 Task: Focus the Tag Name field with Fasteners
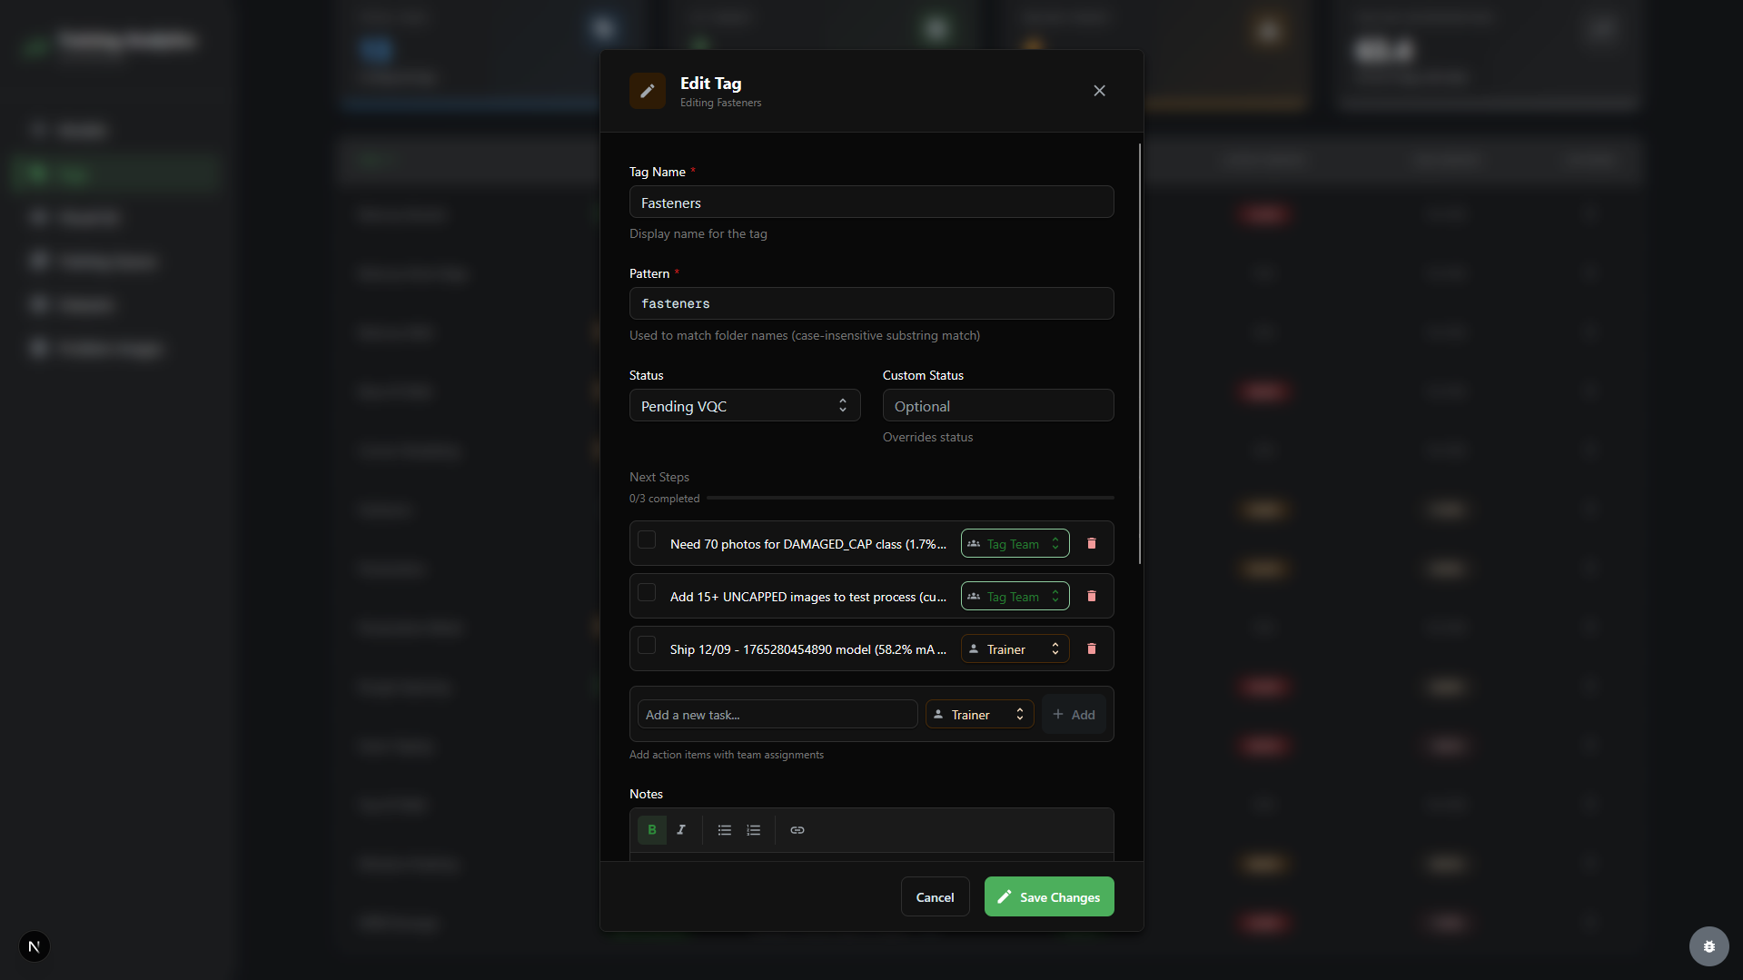tap(871, 202)
